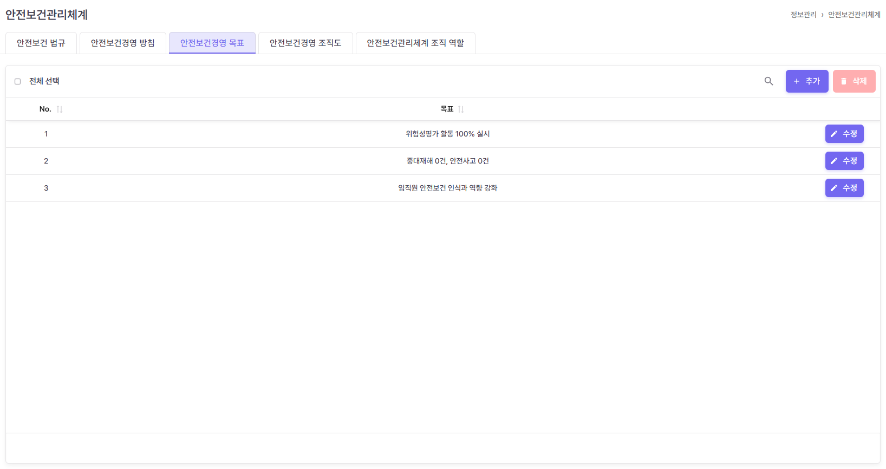Click the 추가 add button

click(806, 81)
